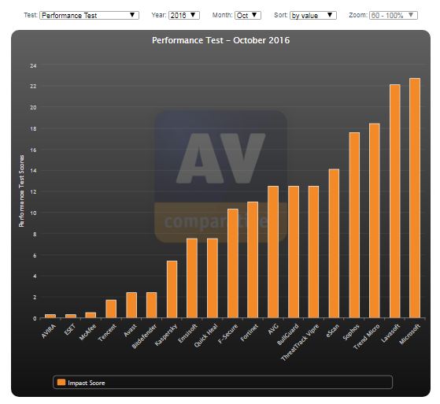Click the McAfee bar in the chart

coord(91,315)
